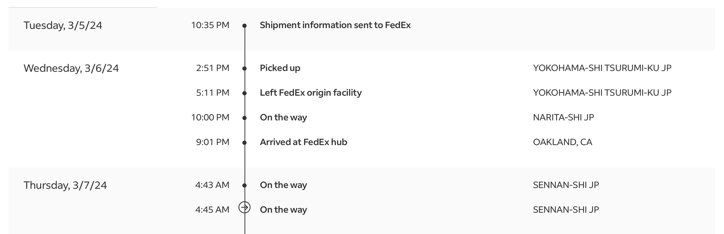This screenshot has height=234, width=724.
Task: Click the Shipment information sent to FedEx text
Action: (x=335, y=25)
